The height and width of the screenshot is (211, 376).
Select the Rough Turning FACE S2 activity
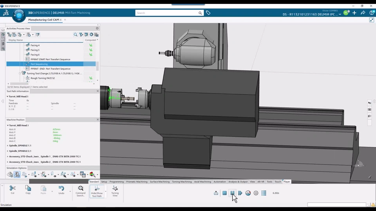click(x=43, y=78)
